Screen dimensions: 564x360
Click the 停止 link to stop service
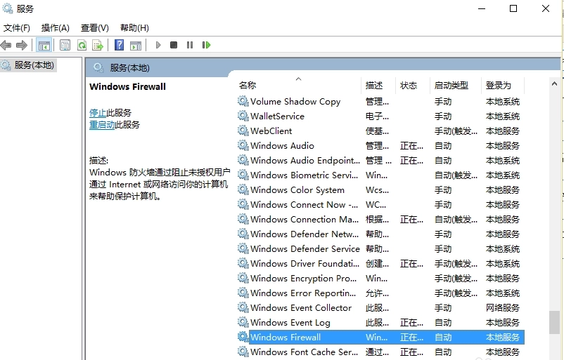(98, 112)
